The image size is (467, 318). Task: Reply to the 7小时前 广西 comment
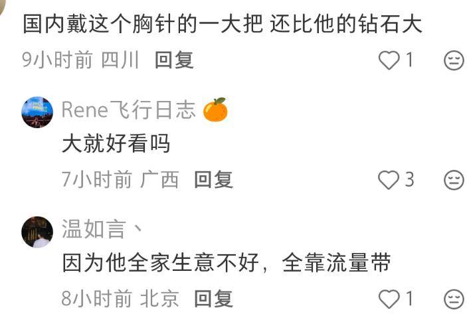[x=213, y=179]
